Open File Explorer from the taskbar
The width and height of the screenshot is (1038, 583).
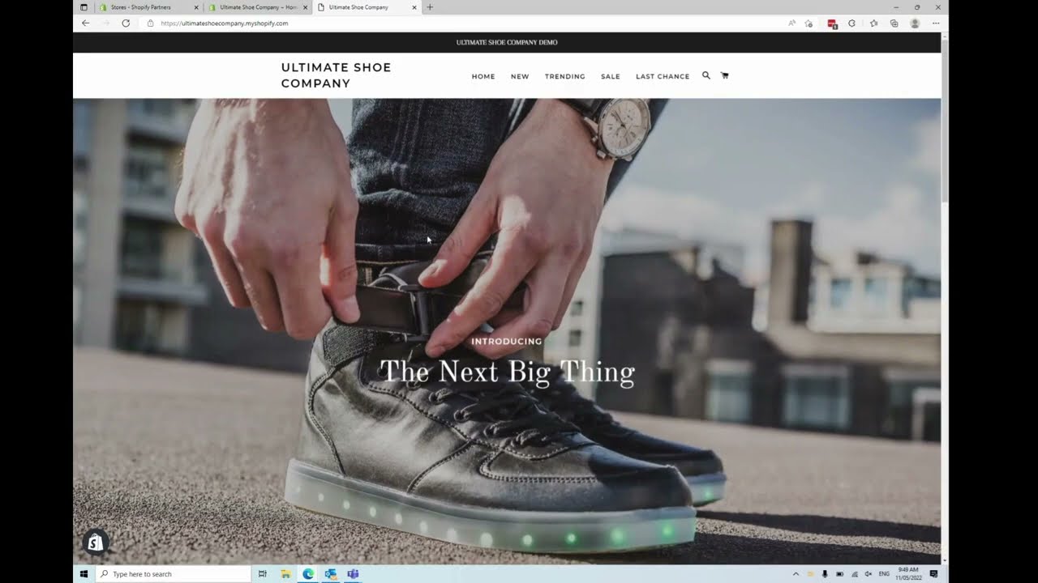coord(285,574)
